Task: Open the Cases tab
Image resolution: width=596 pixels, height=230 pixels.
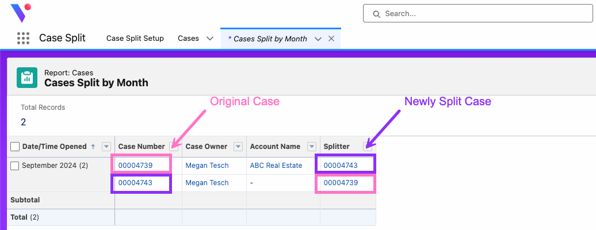Action: [189, 39]
